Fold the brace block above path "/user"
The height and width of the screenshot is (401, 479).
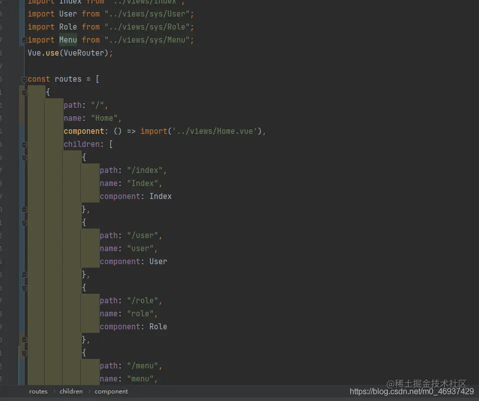[24, 223]
